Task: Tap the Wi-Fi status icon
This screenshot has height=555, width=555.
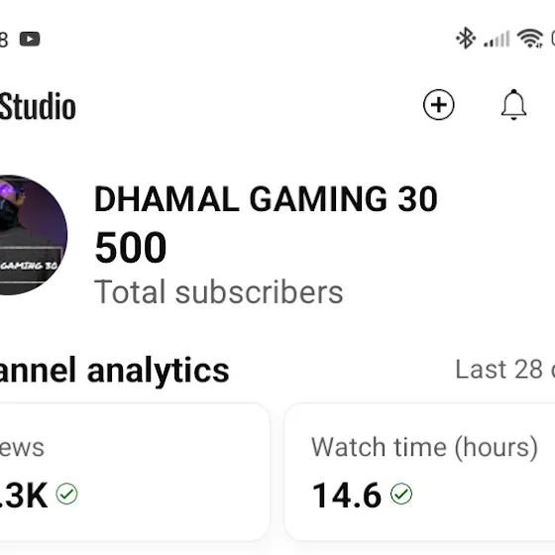Action: click(x=530, y=39)
